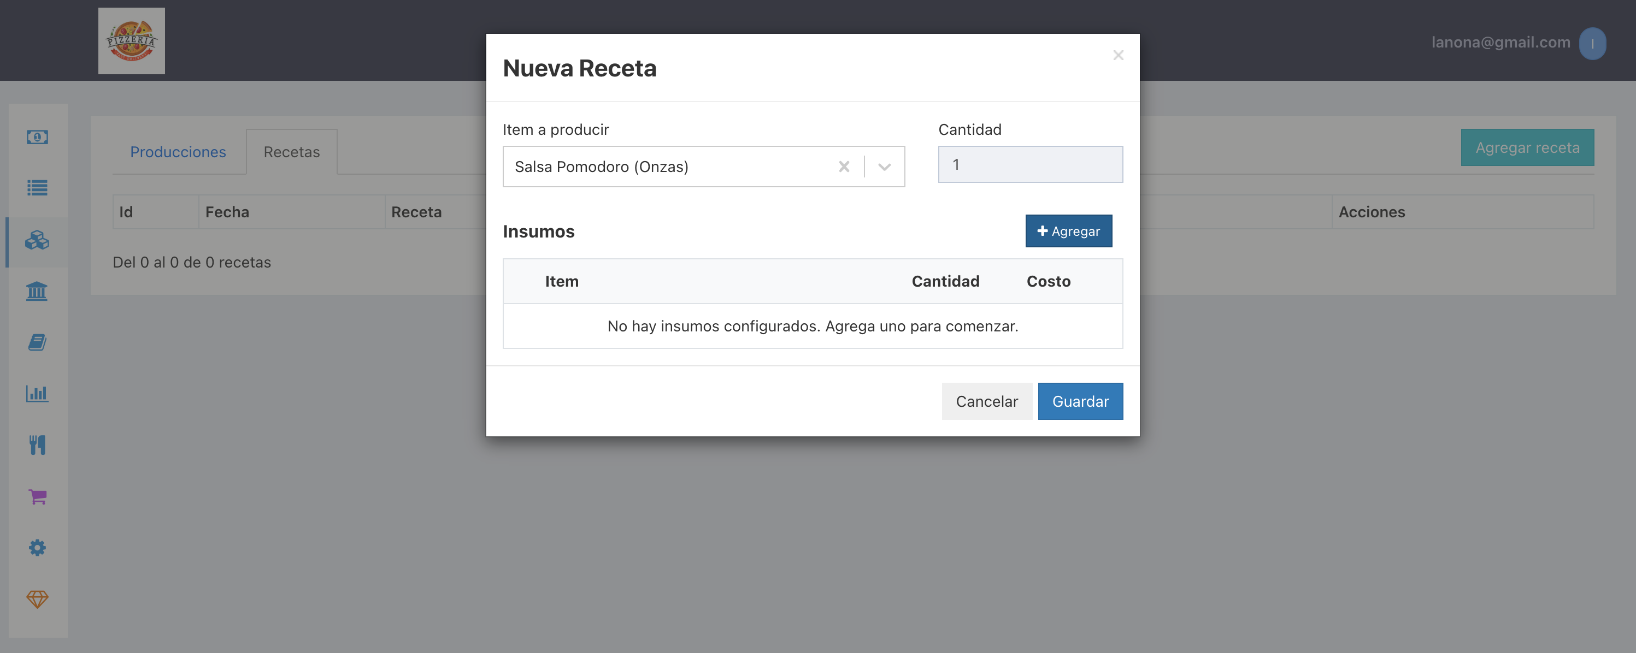Clear the Salsa Pomodoro selection
The height and width of the screenshot is (653, 1636).
[x=844, y=167]
